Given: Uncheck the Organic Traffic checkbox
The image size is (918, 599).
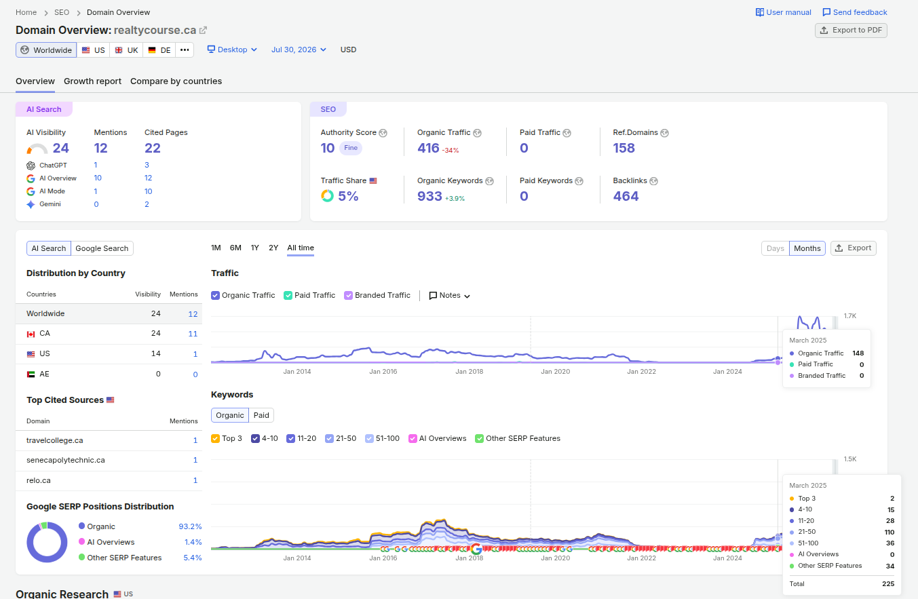Looking at the screenshot, I should [215, 295].
